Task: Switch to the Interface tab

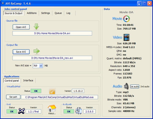Action: (x=28, y=81)
